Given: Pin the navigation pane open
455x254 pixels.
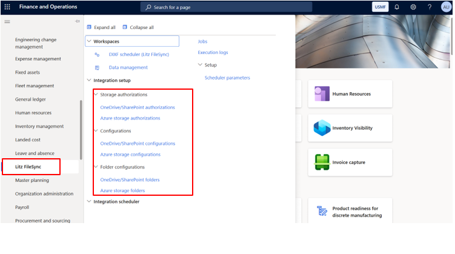Looking at the screenshot, I should tap(77, 21).
